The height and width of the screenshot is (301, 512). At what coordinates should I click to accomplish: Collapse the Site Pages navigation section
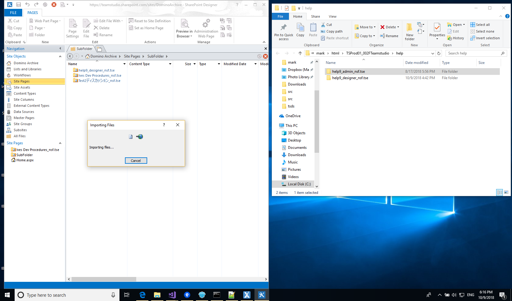60,143
